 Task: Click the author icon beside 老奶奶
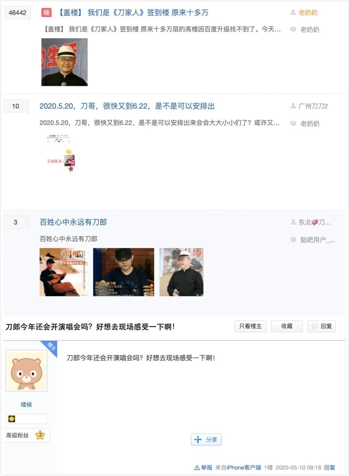(x=293, y=12)
